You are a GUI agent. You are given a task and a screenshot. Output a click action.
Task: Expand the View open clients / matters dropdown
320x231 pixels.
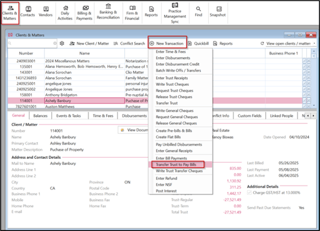coord(314,44)
